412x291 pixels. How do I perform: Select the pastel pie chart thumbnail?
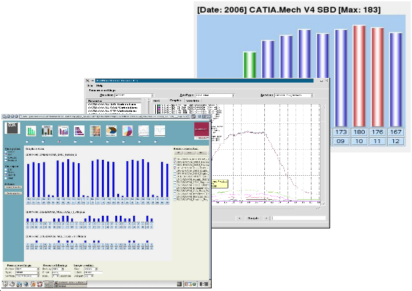(x=127, y=131)
